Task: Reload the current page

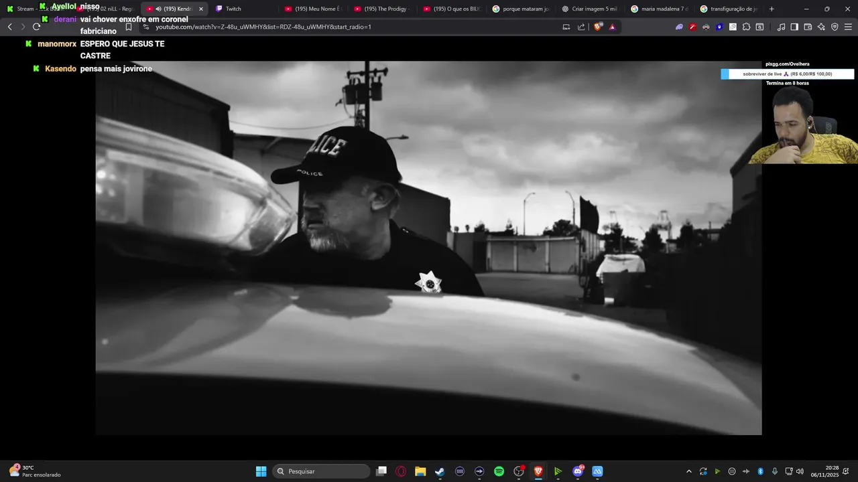Action: coord(36,27)
